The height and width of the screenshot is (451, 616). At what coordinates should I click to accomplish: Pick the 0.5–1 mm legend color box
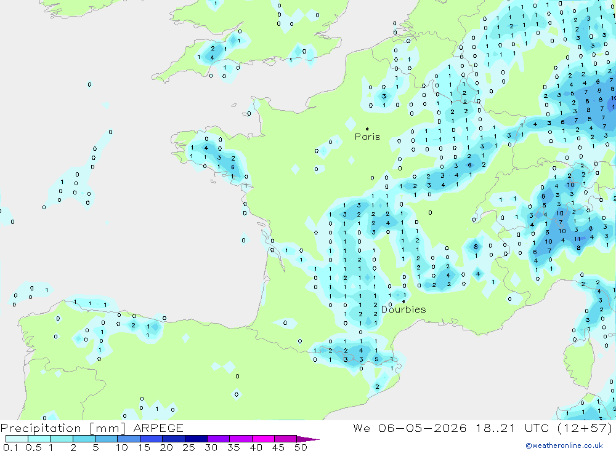point(39,439)
